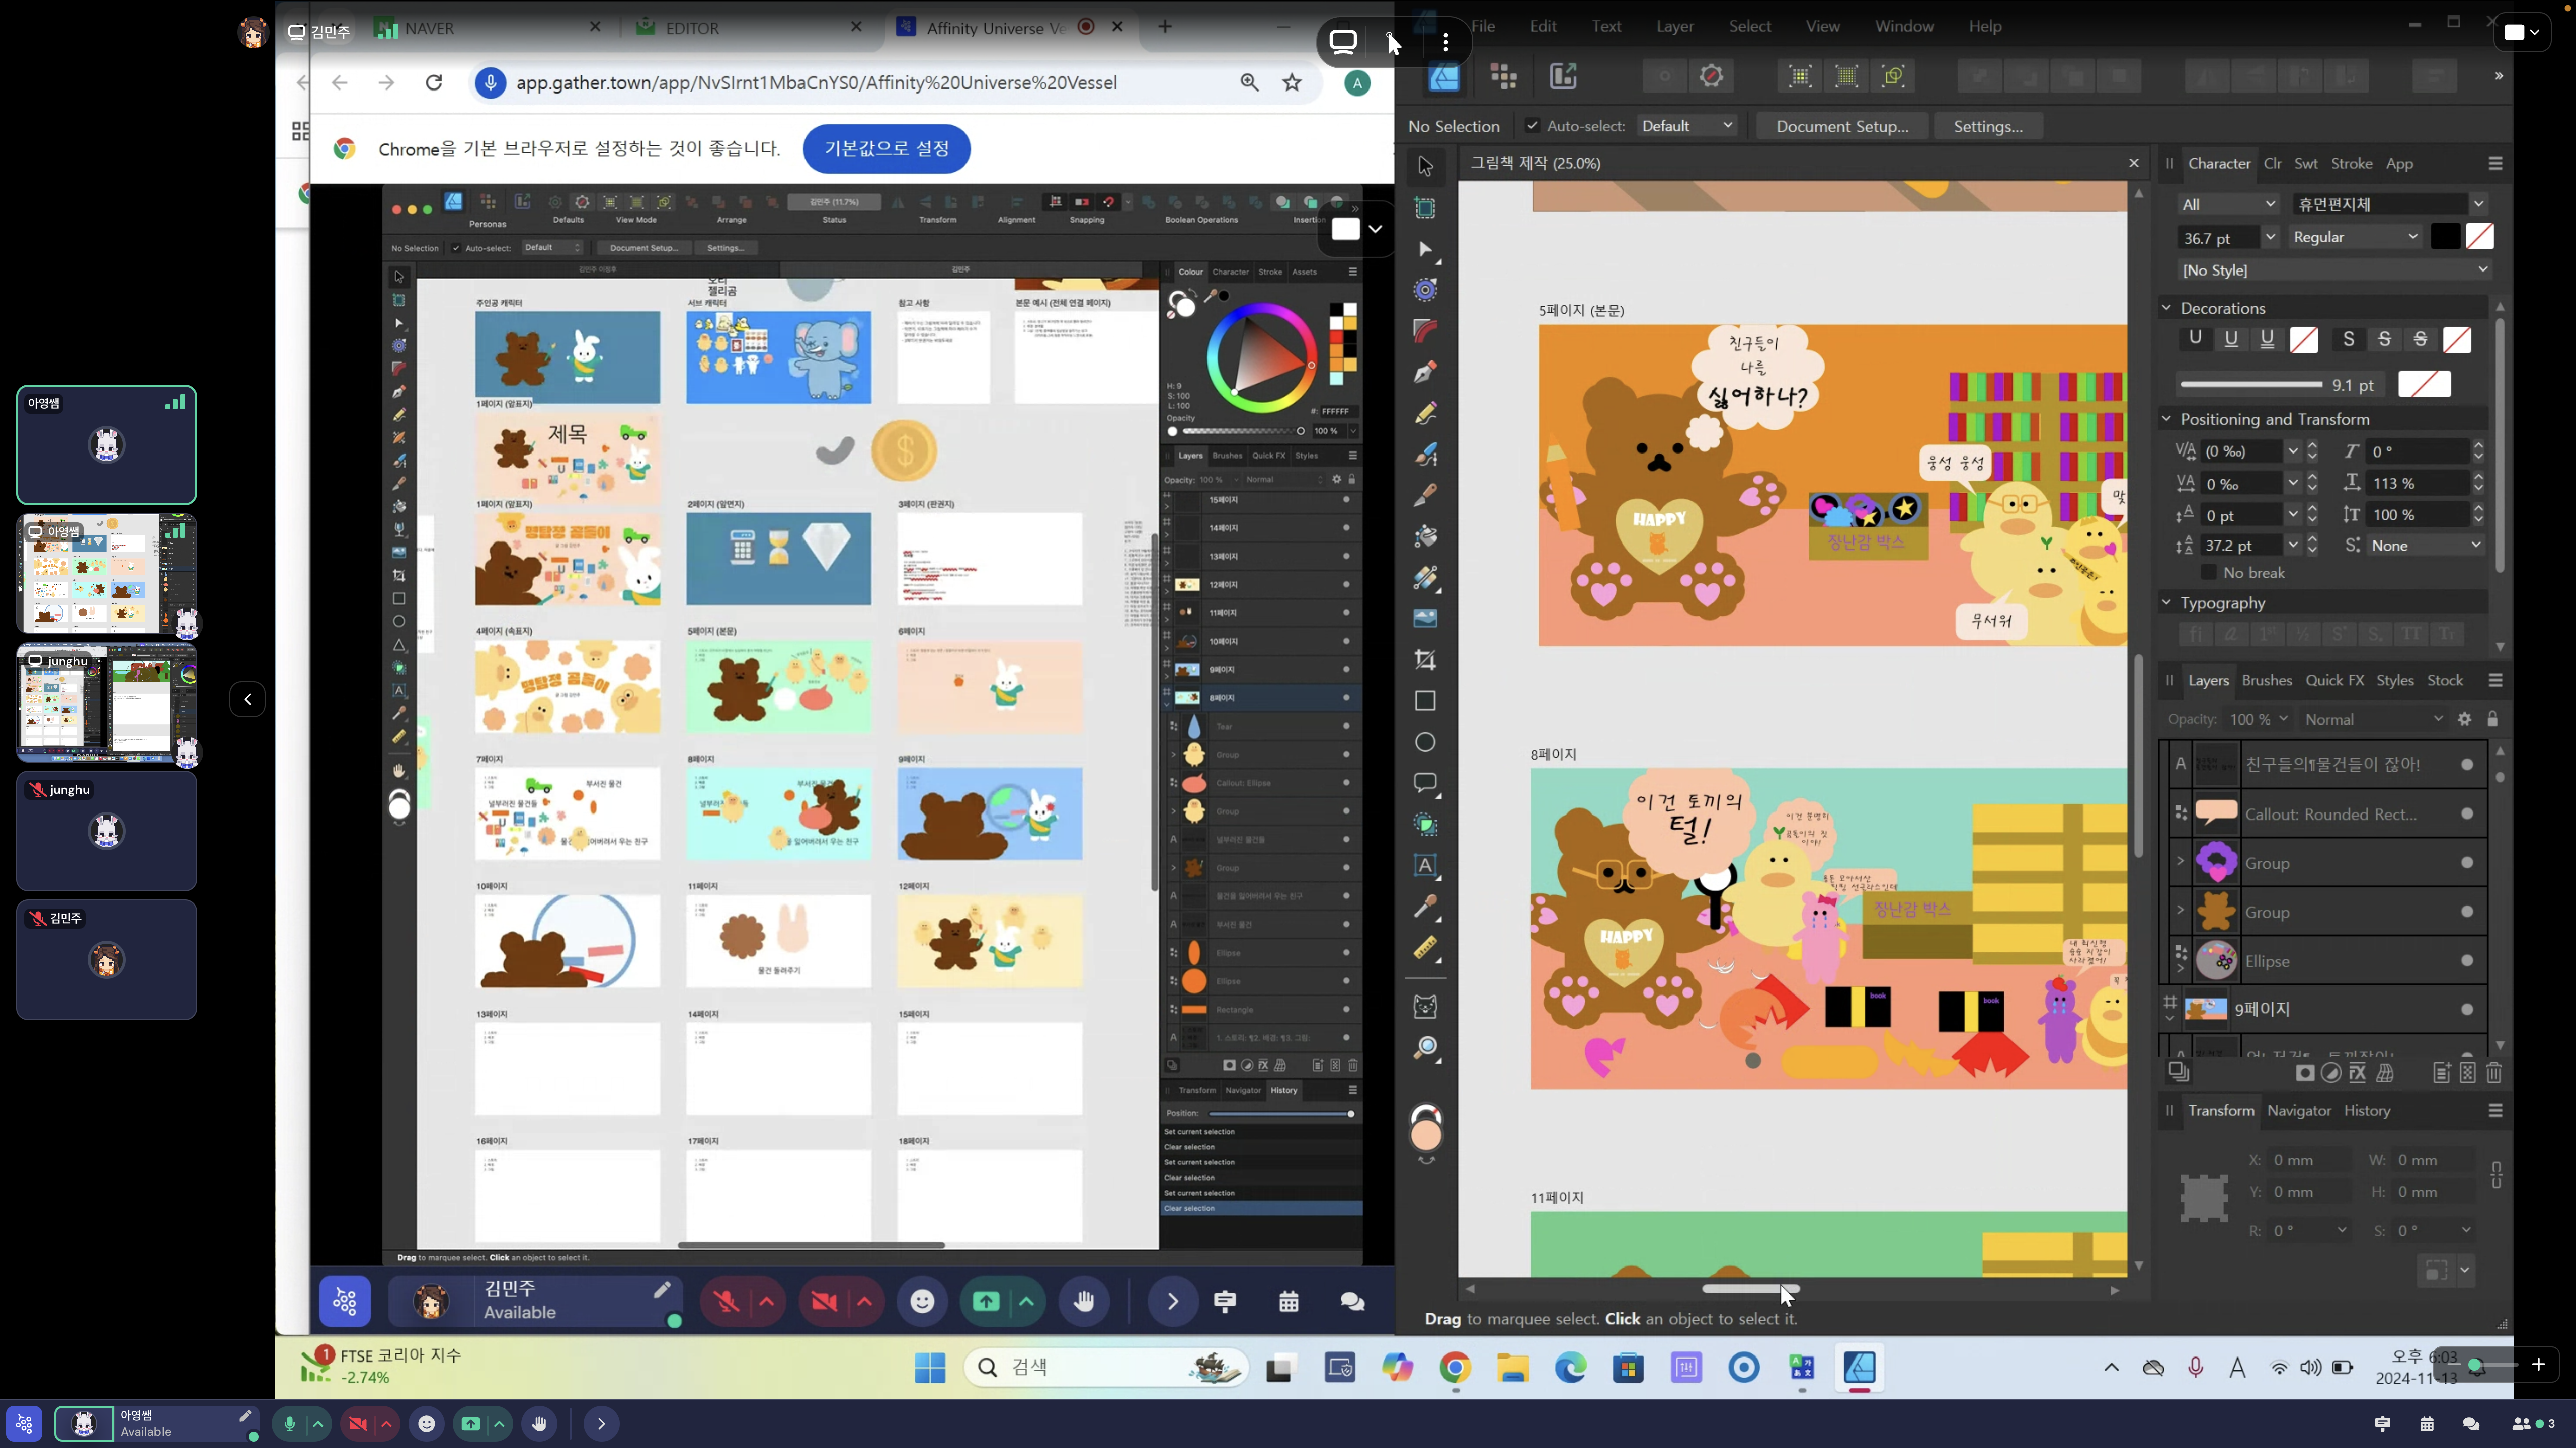Click the layer lock padlock icon
Screen dimensions: 2576x1448
2493,719
